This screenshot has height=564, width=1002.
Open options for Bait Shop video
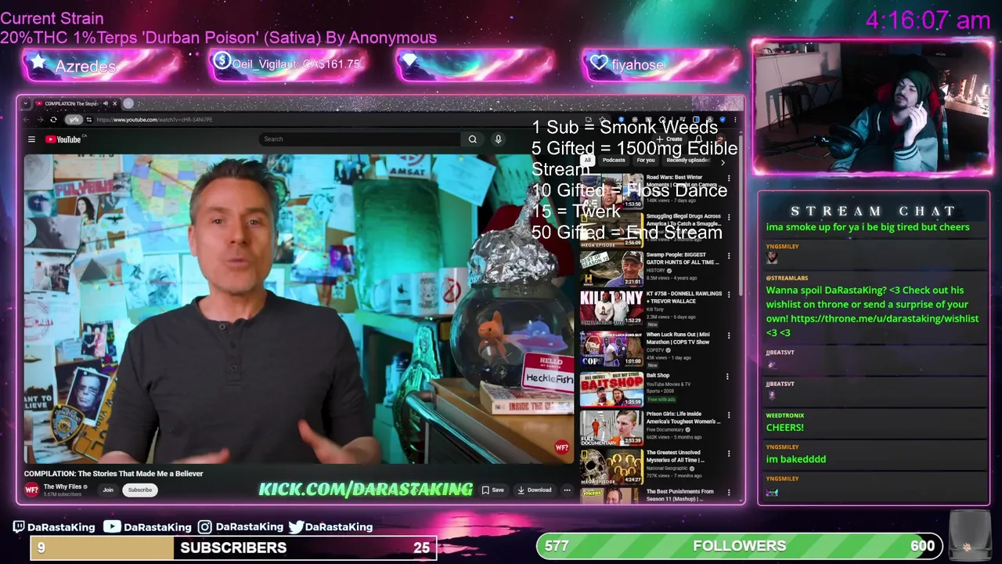[727, 377]
